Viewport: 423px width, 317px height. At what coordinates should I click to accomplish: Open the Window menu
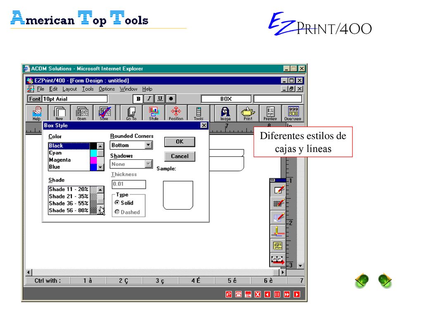pyautogui.click(x=128, y=89)
